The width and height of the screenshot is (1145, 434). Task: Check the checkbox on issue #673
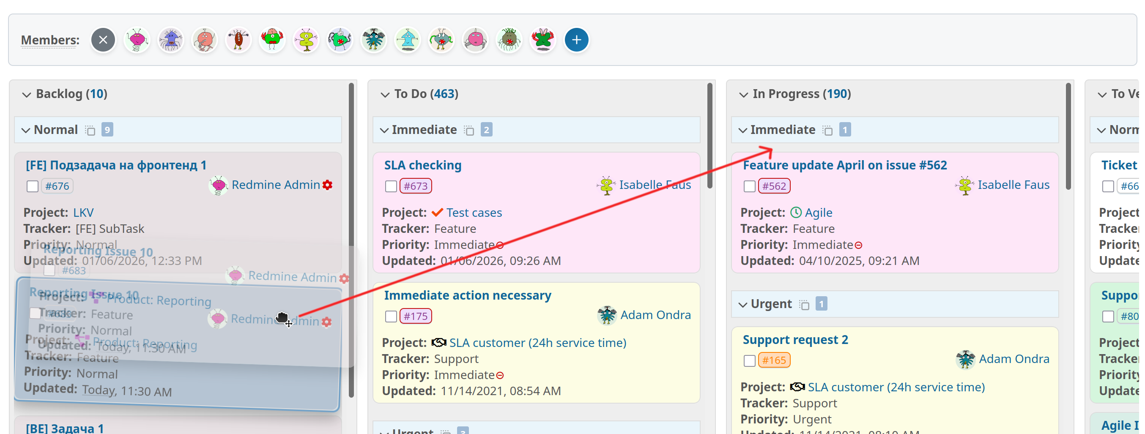(x=391, y=186)
